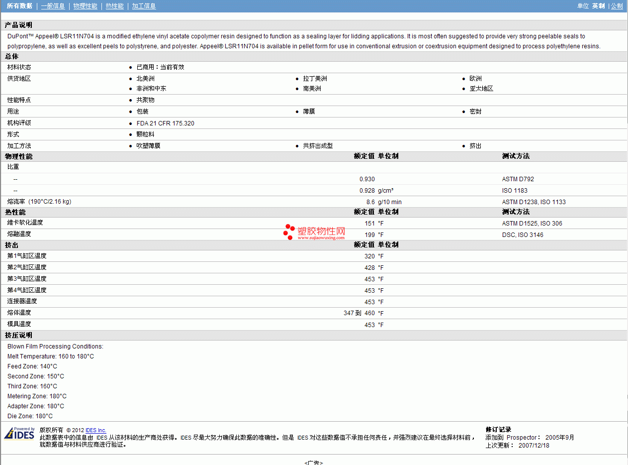Select the 0.928 g/cm³ value
628x465 pixels.
coord(376,191)
